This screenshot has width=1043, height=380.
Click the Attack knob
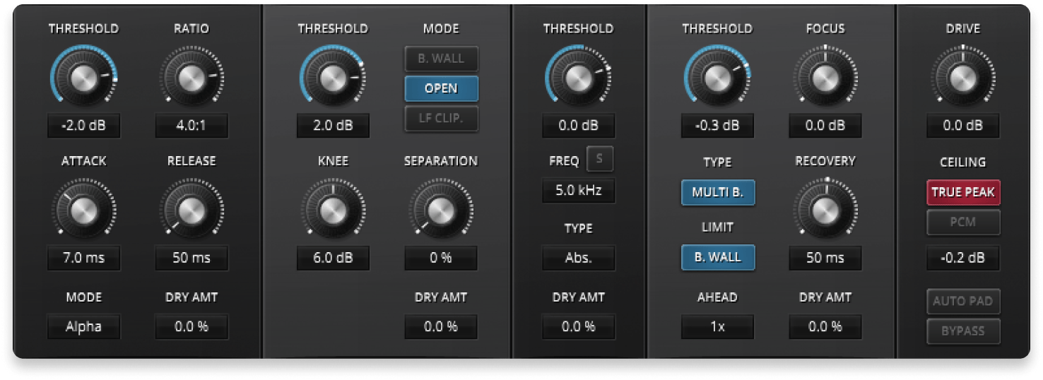pyautogui.click(x=83, y=210)
